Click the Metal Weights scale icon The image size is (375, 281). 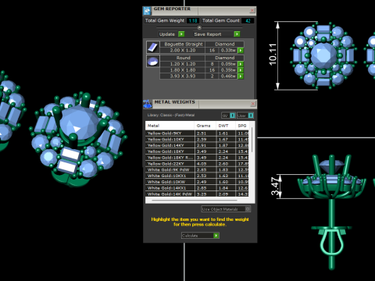click(x=148, y=104)
